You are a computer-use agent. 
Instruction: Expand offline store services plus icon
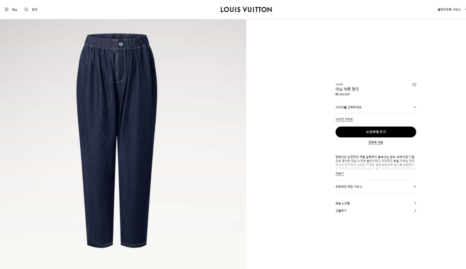(x=415, y=186)
